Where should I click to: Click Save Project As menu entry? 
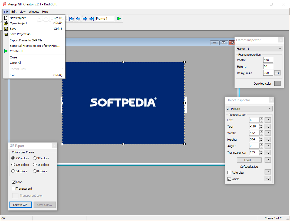coord(22,34)
